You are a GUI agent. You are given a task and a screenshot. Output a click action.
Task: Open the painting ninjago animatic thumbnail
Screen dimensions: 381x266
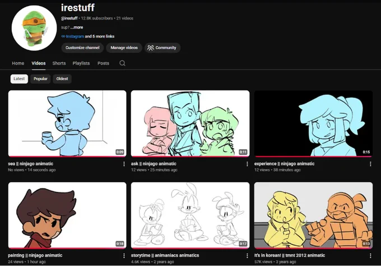click(x=67, y=215)
